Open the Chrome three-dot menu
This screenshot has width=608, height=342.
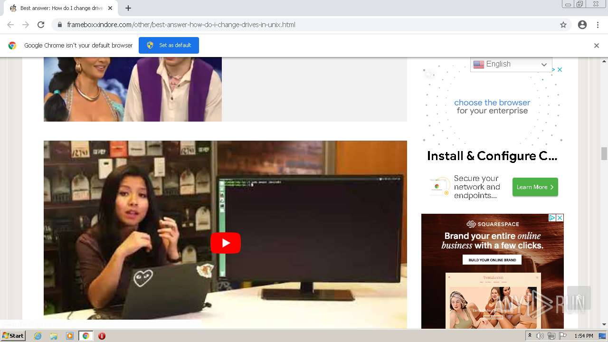click(598, 25)
